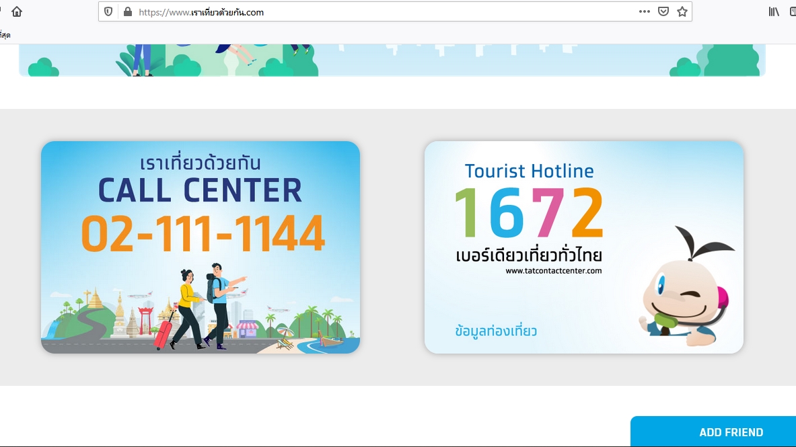
Task: Open page actions three-dot menu
Action: (x=644, y=11)
